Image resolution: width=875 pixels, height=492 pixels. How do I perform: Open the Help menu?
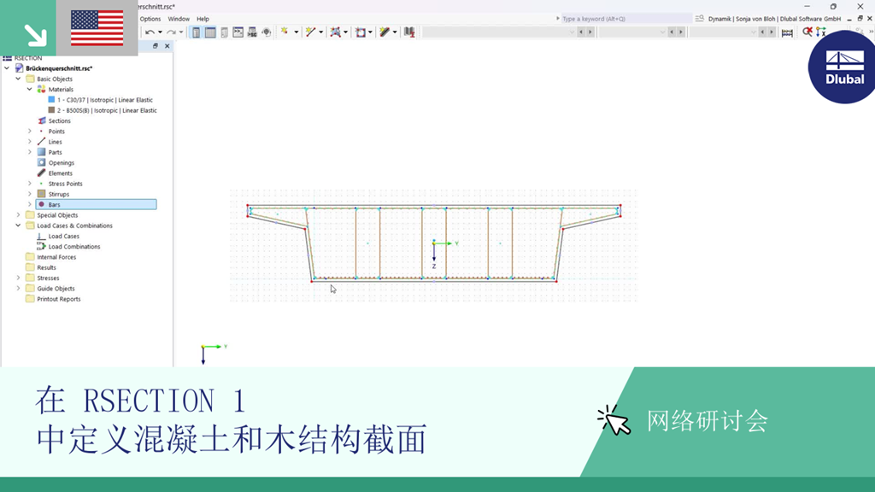click(x=203, y=19)
